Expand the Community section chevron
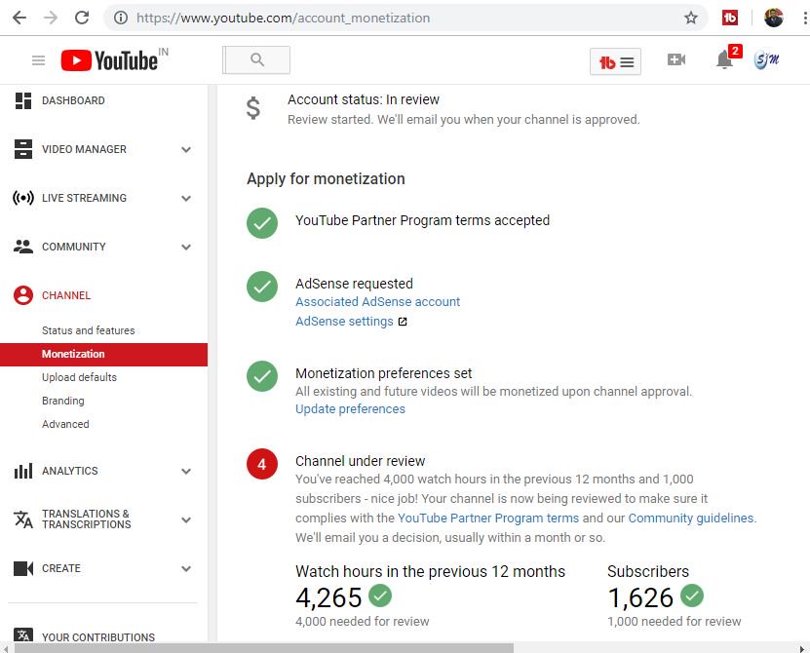 (x=186, y=247)
